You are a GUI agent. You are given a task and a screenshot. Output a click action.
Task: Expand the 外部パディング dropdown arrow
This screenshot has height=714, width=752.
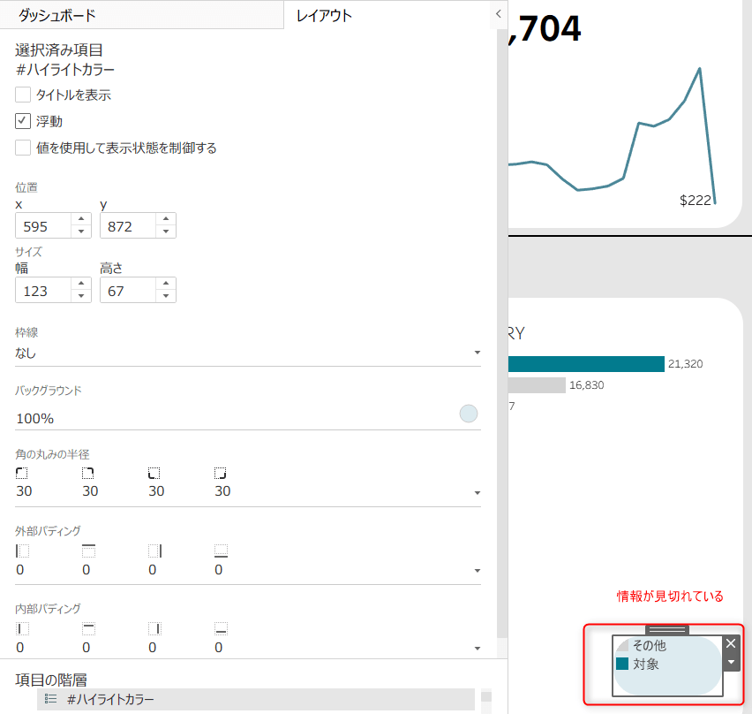point(478,571)
